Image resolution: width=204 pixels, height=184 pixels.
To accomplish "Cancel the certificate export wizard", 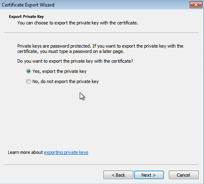I will tap(184, 175).
